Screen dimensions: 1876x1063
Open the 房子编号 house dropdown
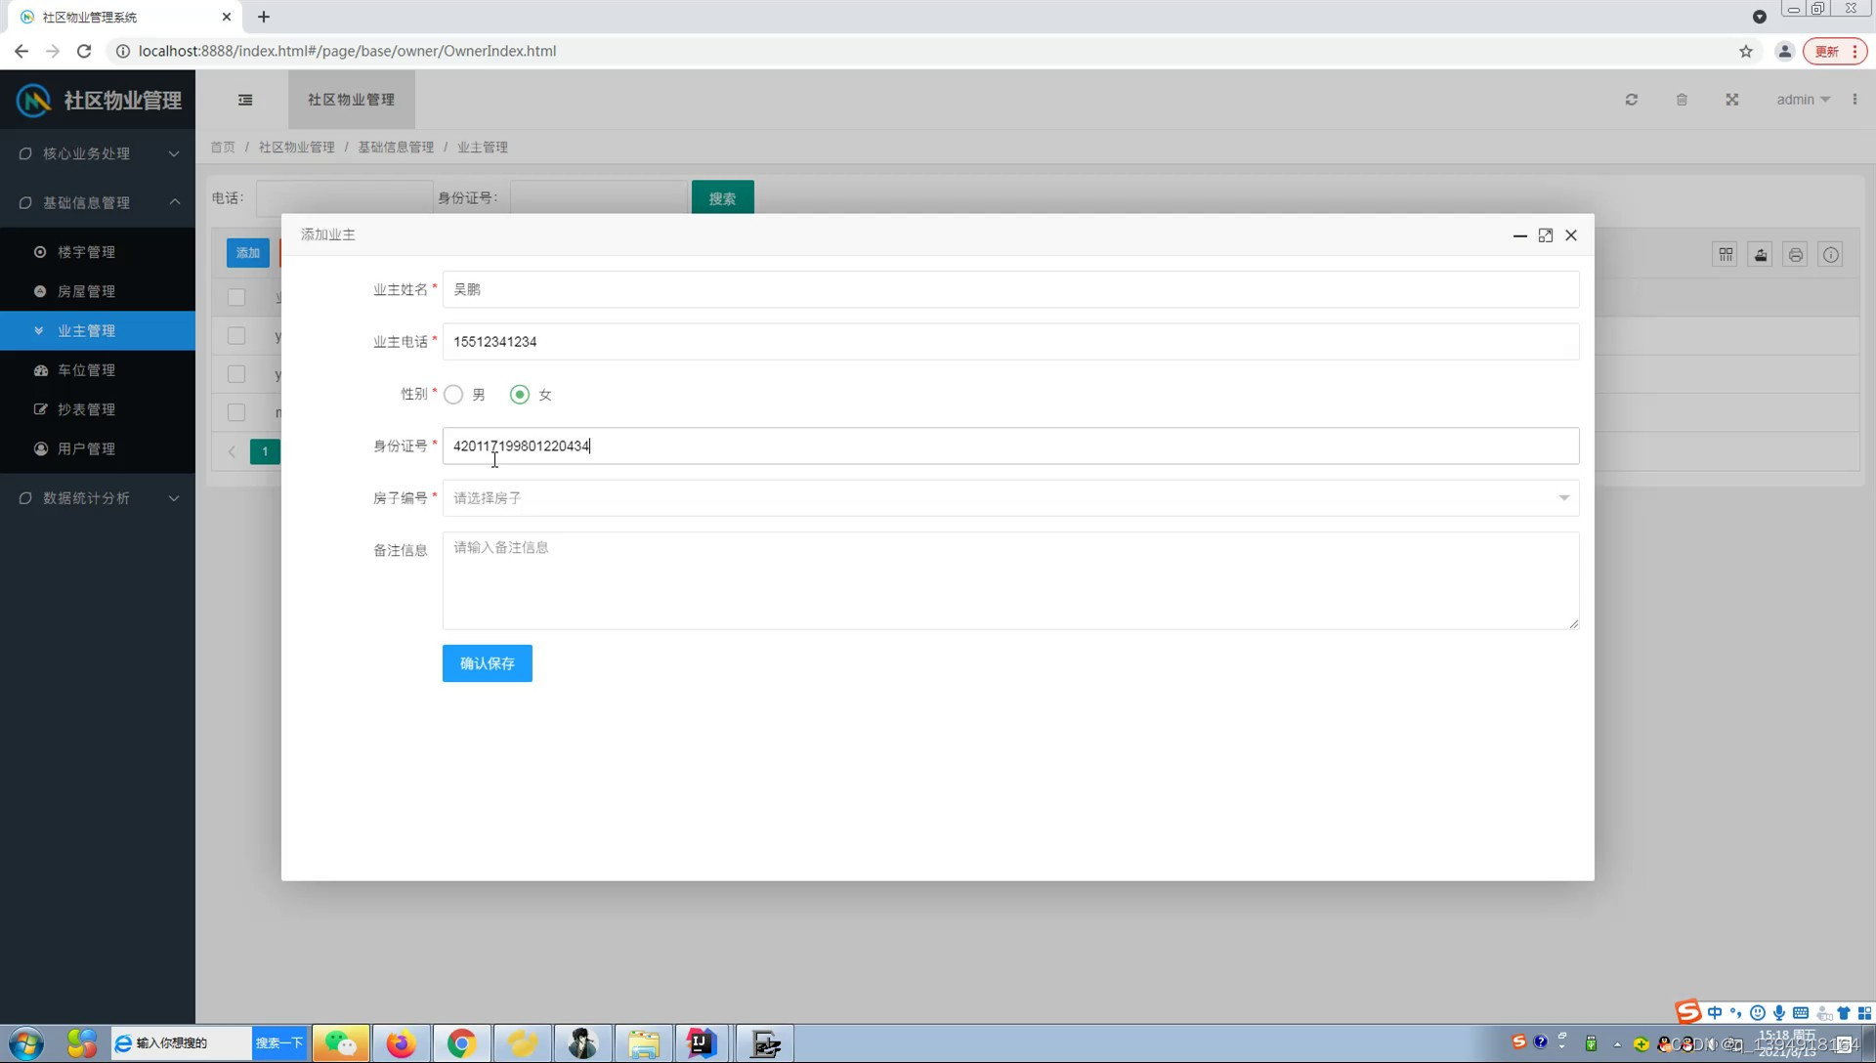coord(1010,498)
